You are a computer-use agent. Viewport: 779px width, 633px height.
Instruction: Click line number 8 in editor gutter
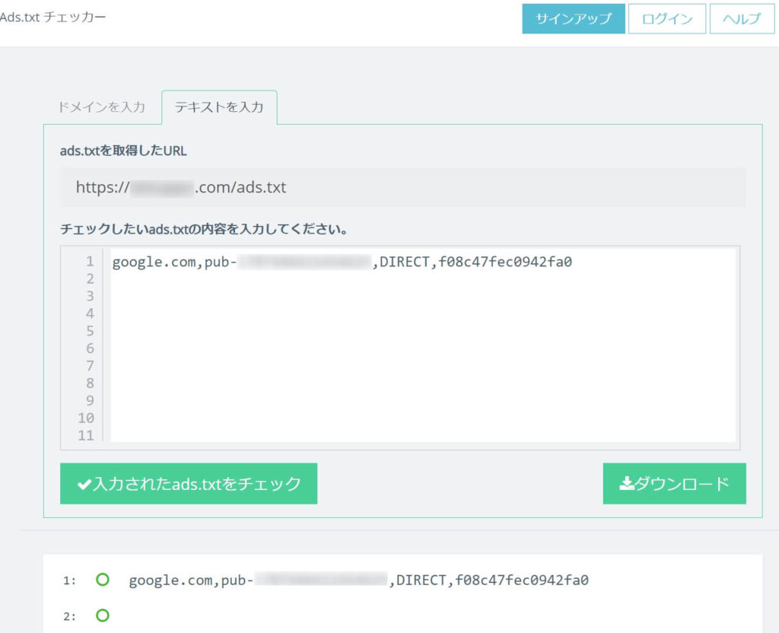pyautogui.click(x=90, y=383)
